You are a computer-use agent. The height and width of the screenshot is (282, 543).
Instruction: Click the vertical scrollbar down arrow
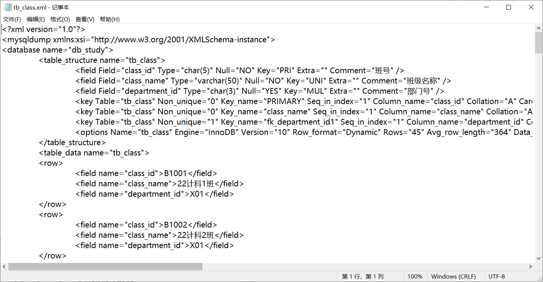pyautogui.click(x=538, y=258)
